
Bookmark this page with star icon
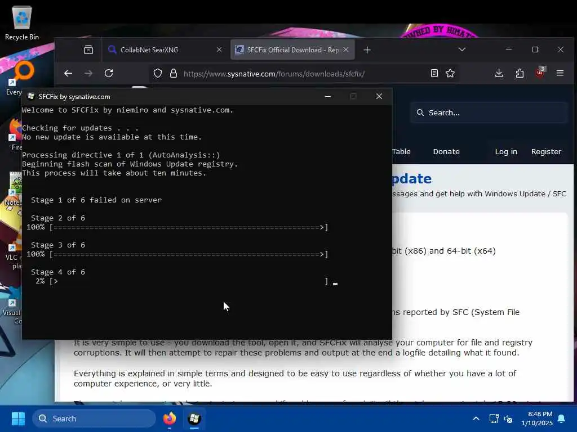coord(450,74)
